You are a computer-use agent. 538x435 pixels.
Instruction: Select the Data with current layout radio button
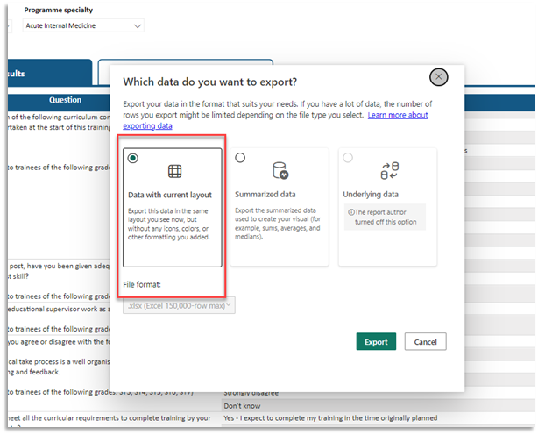click(x=133, y=158)
